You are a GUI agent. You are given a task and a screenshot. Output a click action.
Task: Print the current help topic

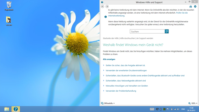tap(191, 7)
